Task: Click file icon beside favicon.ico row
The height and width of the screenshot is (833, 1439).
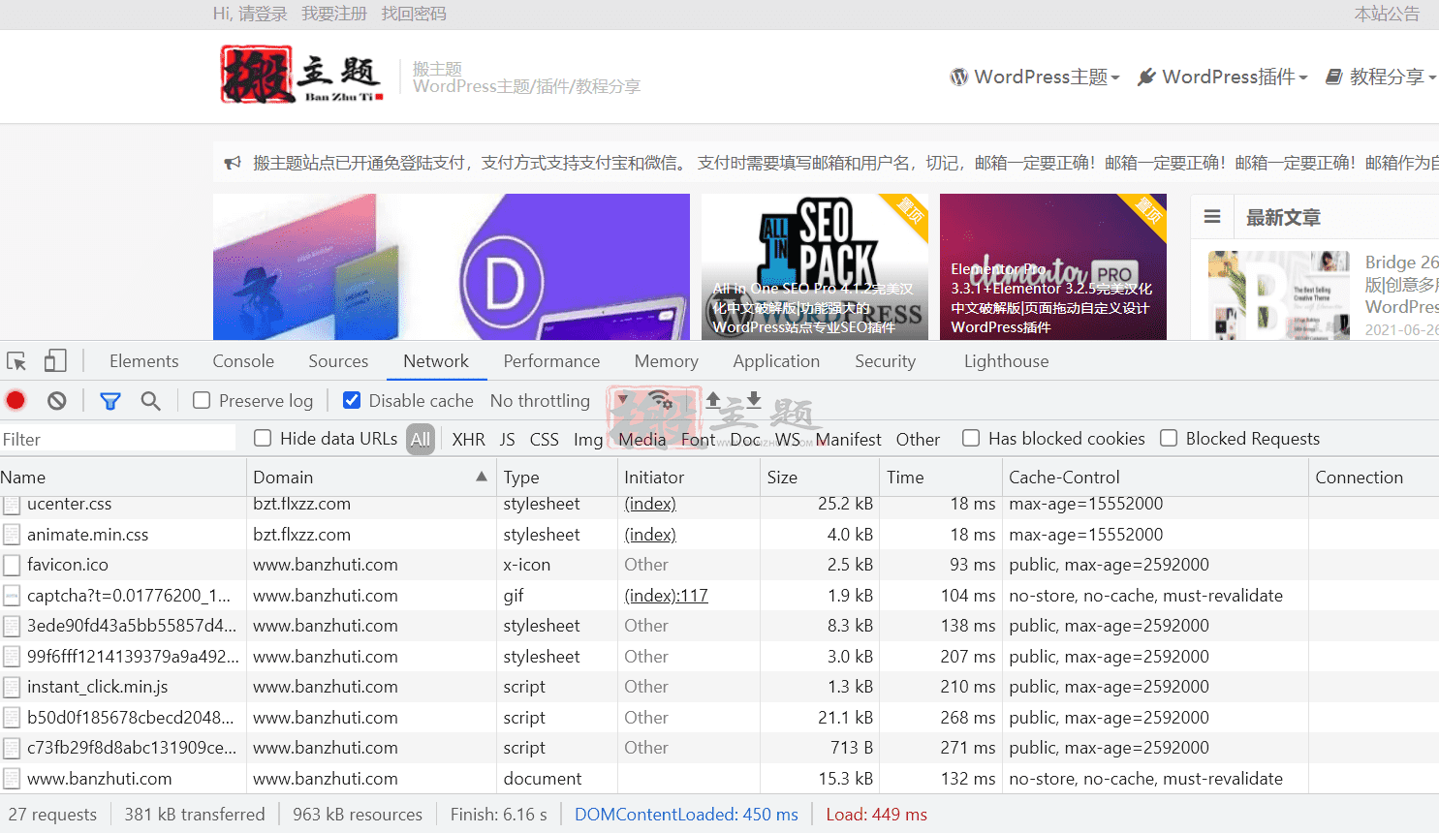Action: point(12,565)
